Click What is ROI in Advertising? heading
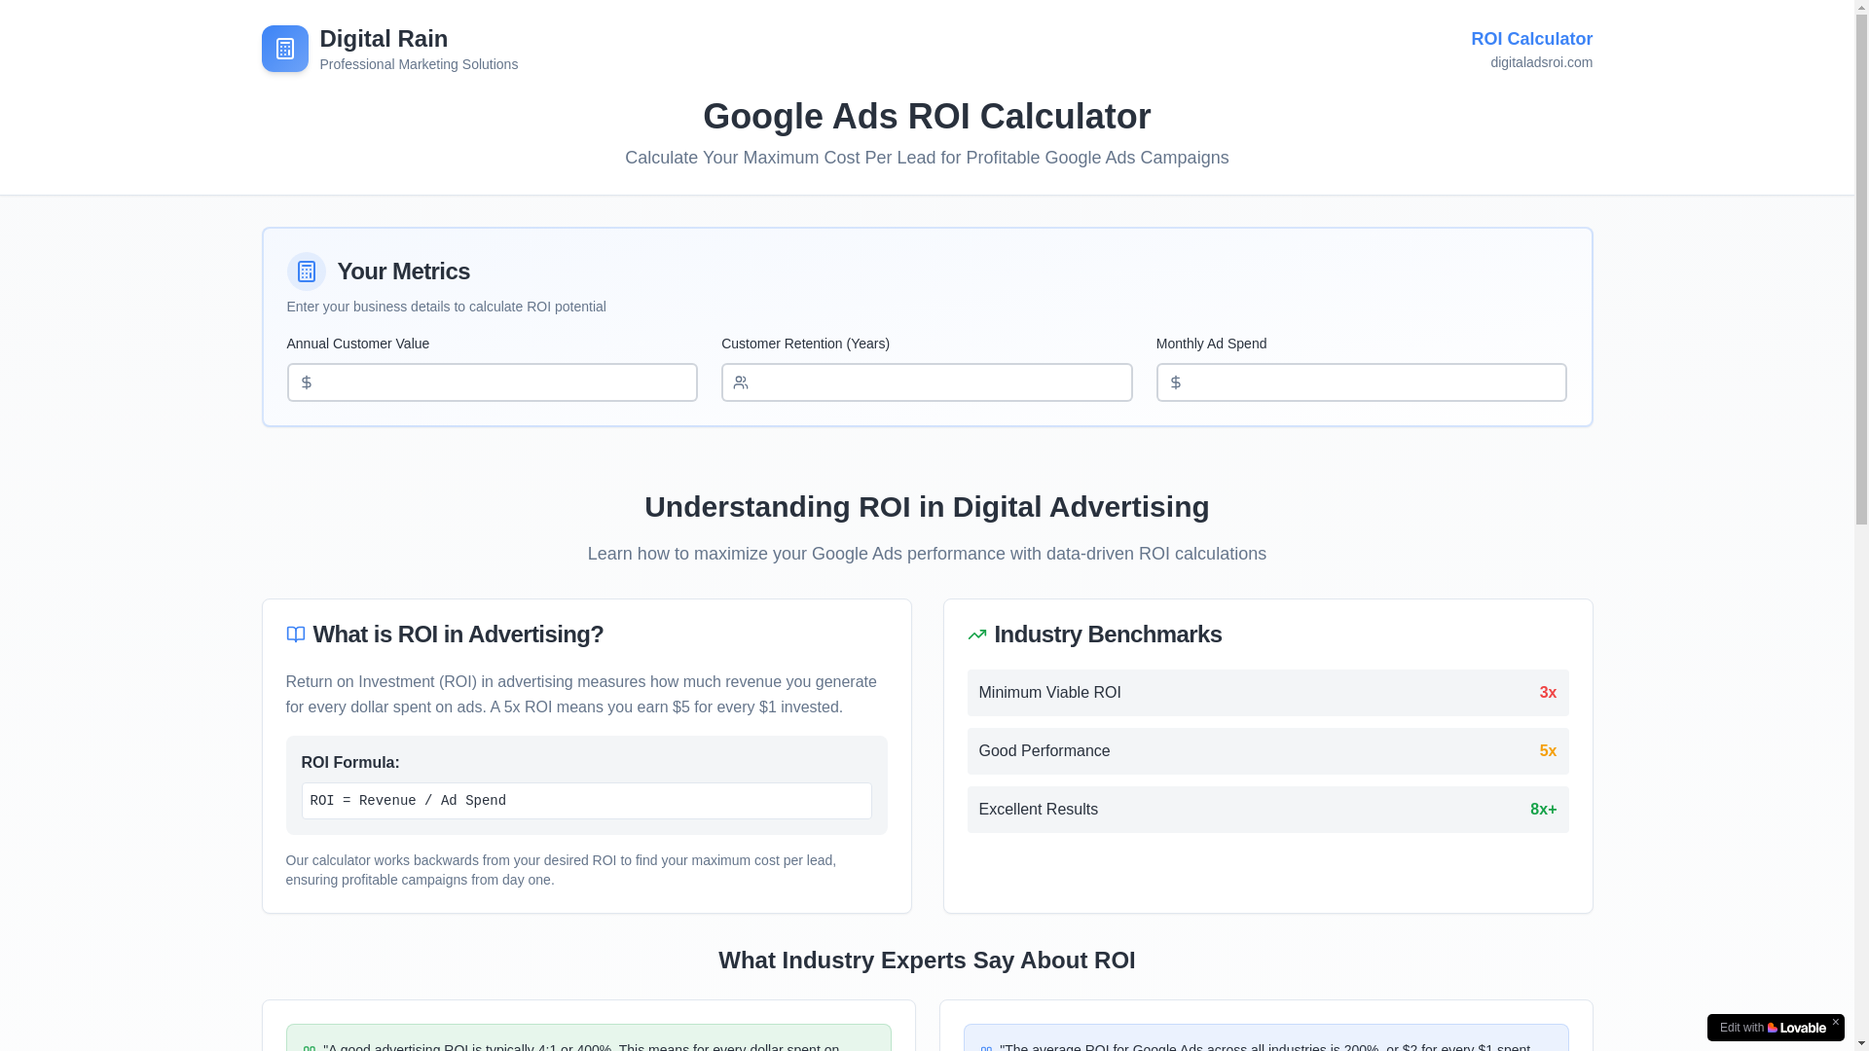Image resolution: width=1869 pixels, height=1051 pixels. [458, 634]
